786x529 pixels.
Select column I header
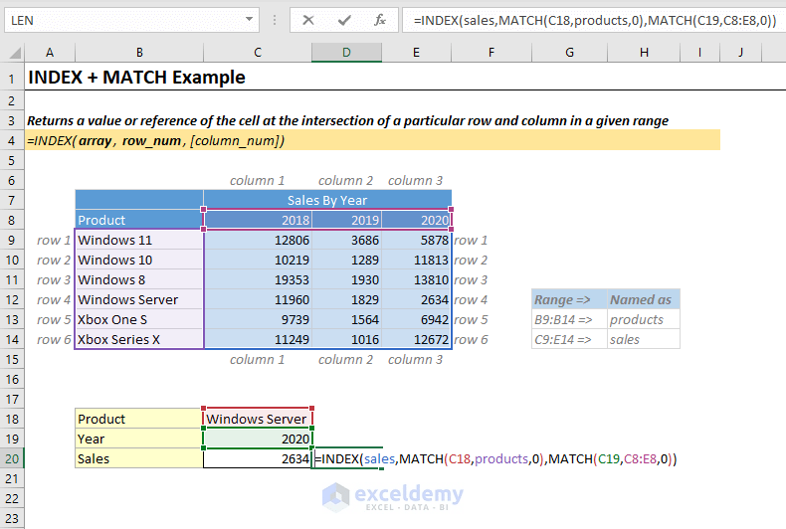(699, 52)
